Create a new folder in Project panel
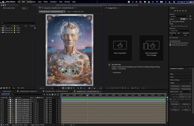194x126 pixels. click(x=4, y=88)
